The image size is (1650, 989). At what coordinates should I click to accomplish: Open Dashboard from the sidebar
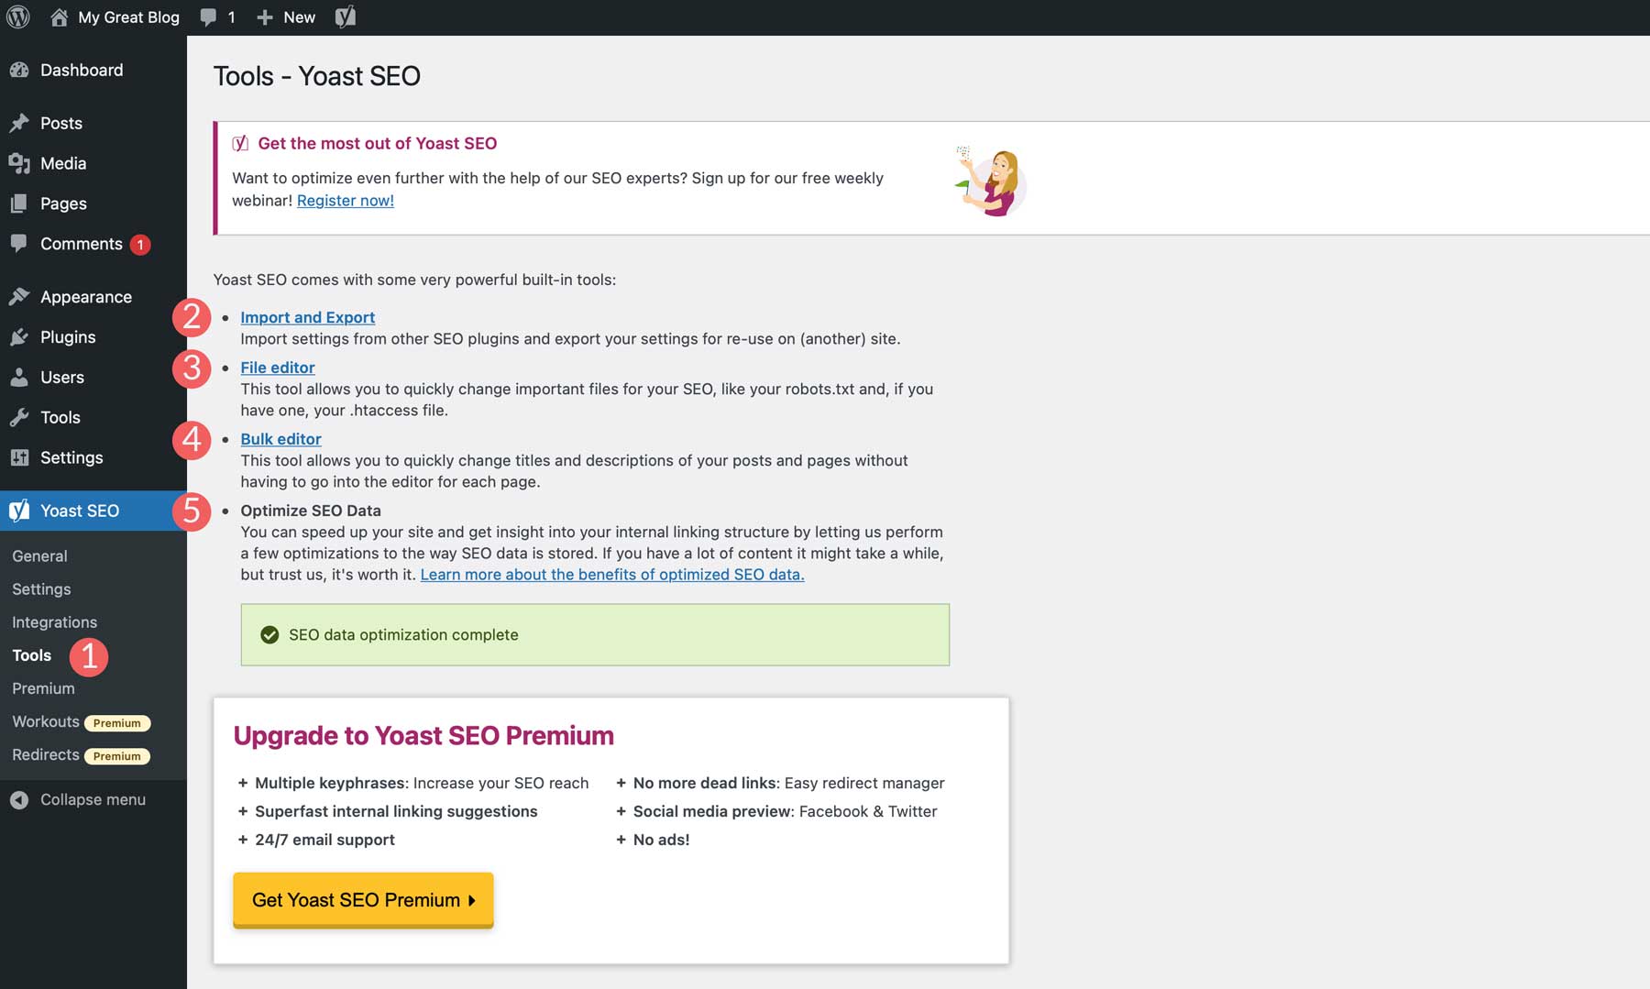81,71
